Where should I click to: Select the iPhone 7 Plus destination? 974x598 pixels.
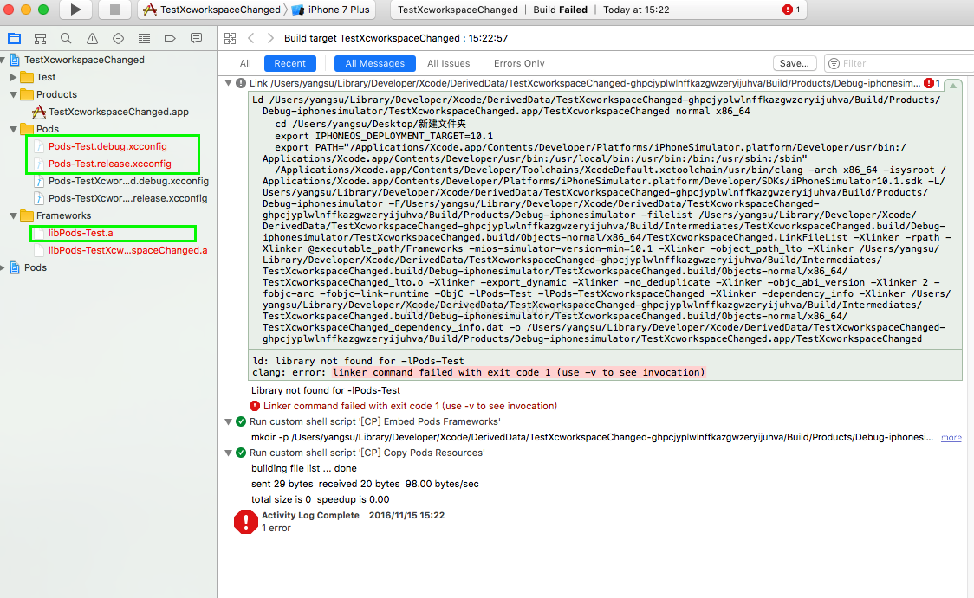tap(339, 10)
